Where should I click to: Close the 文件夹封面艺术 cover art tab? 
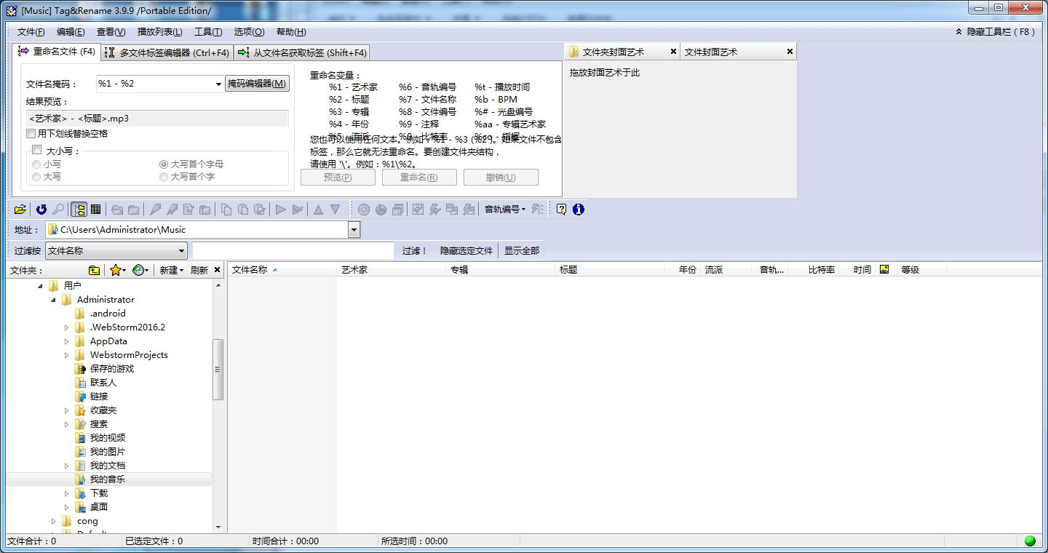[x=673, y=52]
